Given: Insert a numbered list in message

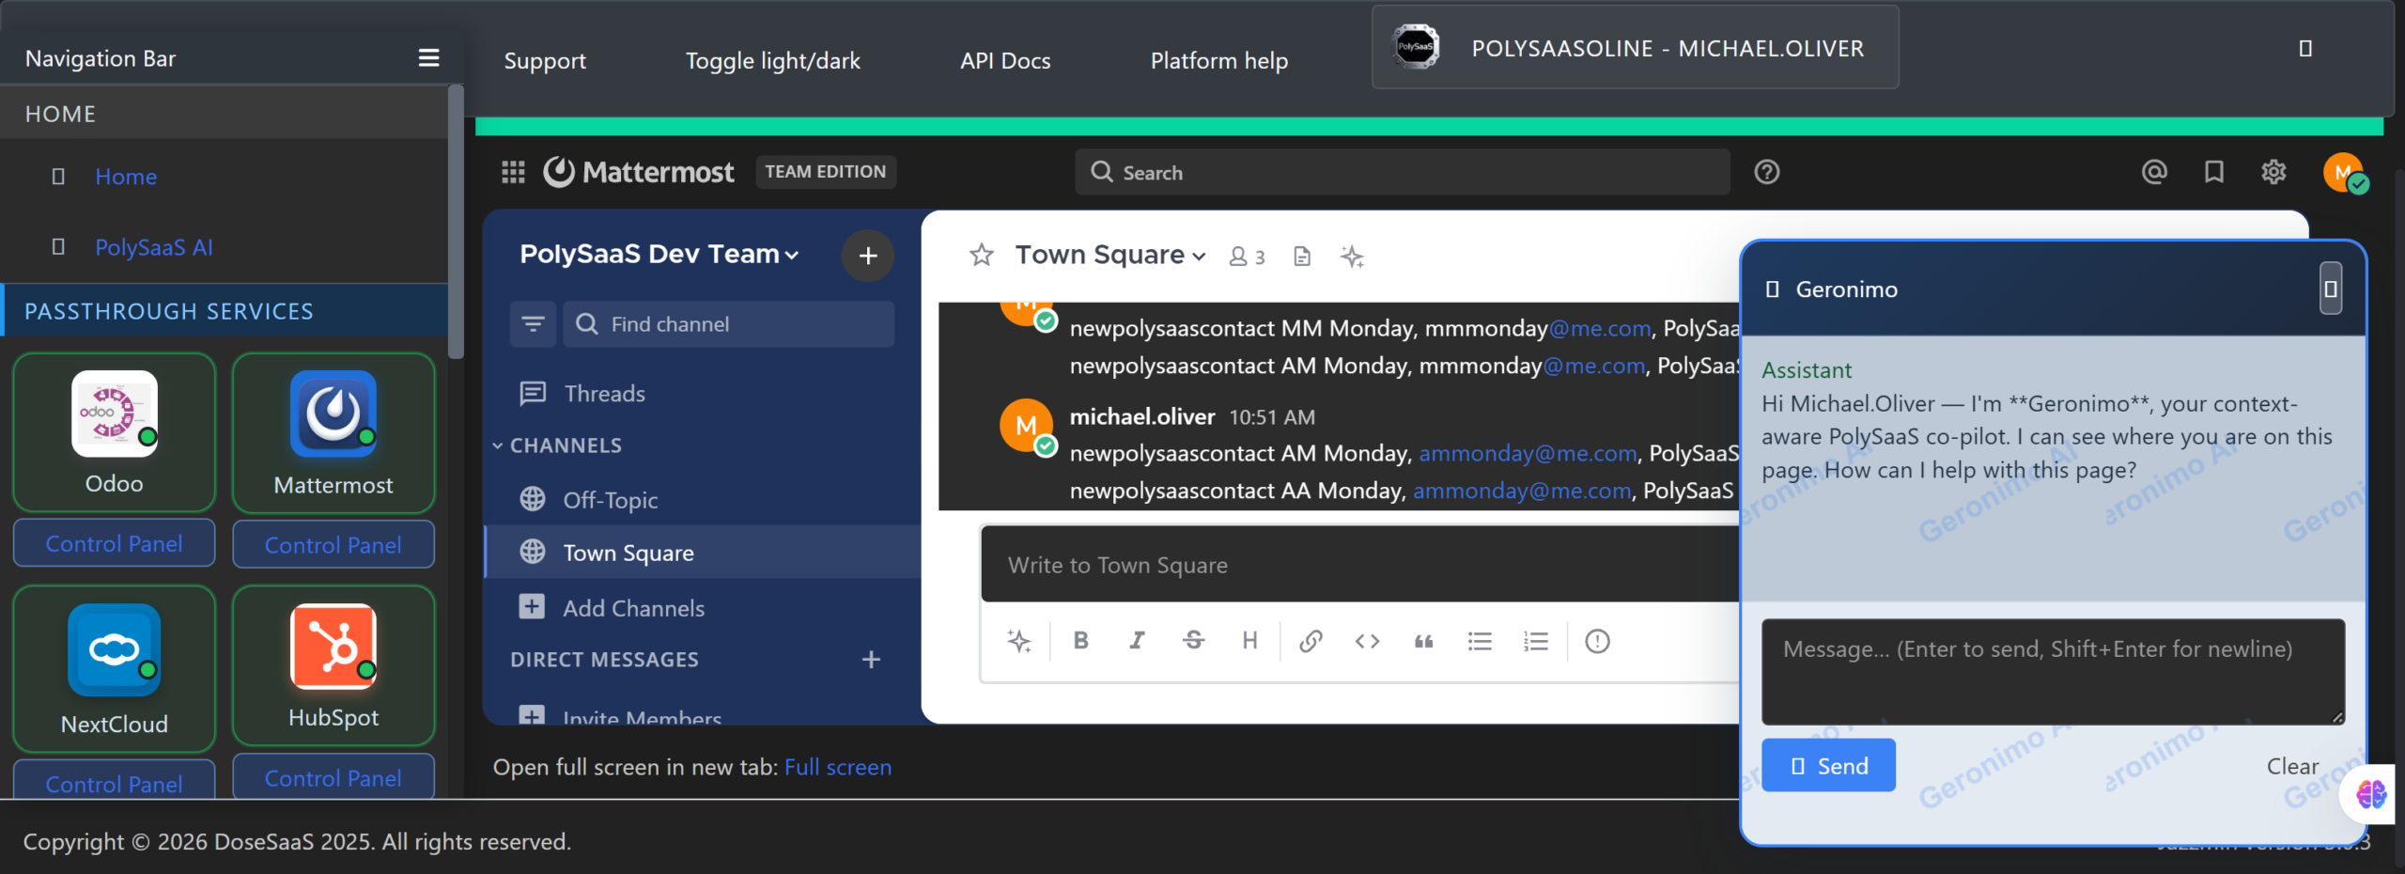Looking at the screenshot, I should click(x=1536, y=641).
